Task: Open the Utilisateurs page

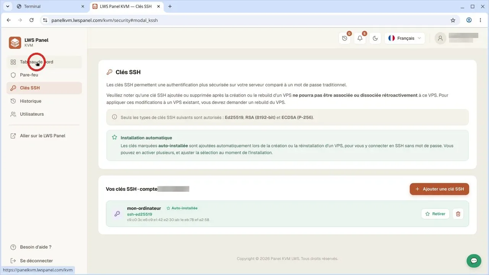Action: (x=44, y=114)
